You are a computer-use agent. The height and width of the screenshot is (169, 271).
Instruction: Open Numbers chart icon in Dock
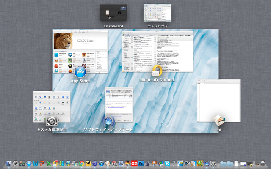tap(161, 164)
